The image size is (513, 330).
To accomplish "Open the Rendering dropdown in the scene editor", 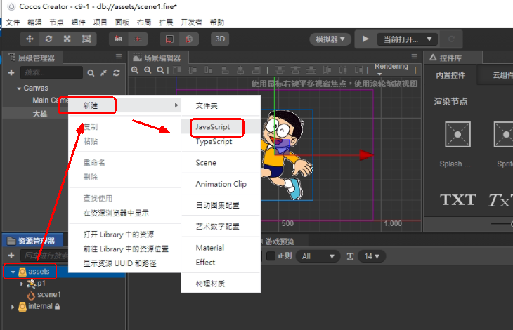I will tap(391, 68).
